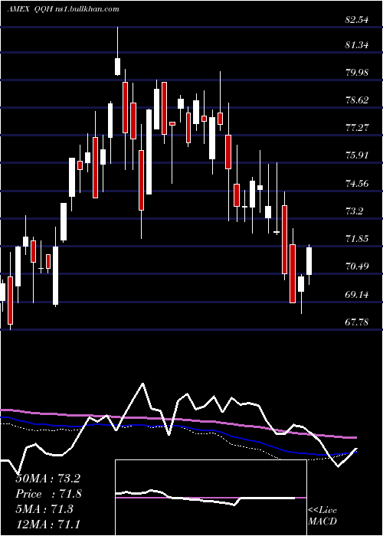Click the 81.34 price axis label
The height and width of the screenshot is (536, 383).
coord(357,44)
